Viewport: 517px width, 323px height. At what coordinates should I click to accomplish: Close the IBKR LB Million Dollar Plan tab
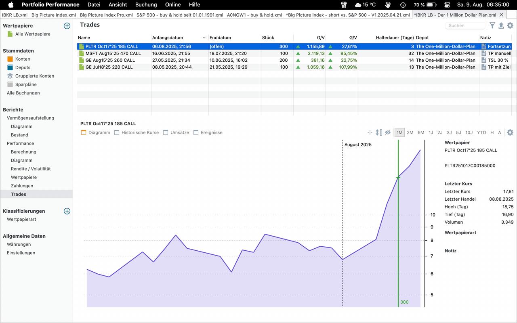pos(502,15)
